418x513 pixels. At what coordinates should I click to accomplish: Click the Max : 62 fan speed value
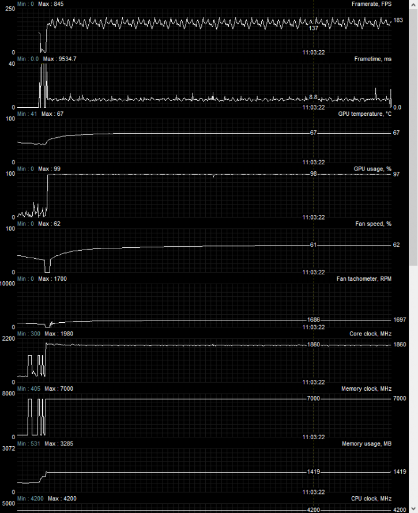click(49, 224)
